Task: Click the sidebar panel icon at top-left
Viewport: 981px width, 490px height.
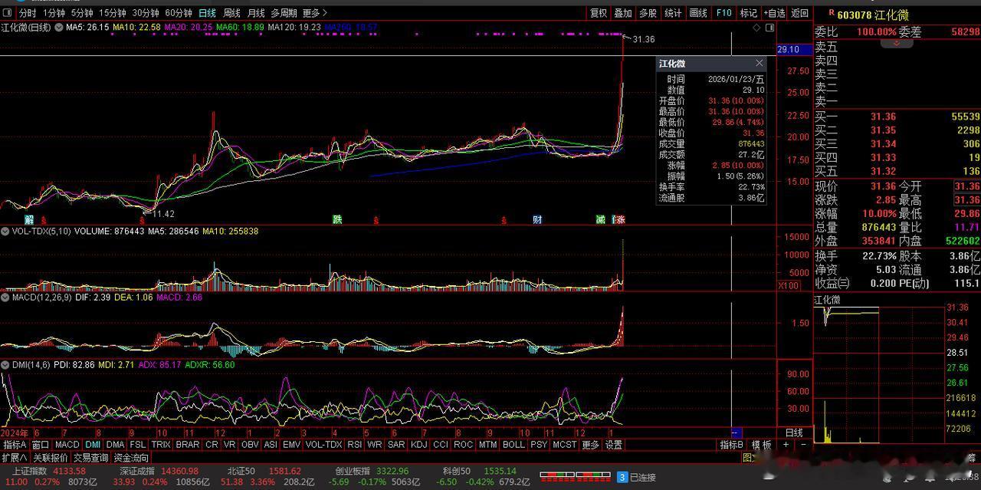Action: pyautogui.click(x=8, y=12)
